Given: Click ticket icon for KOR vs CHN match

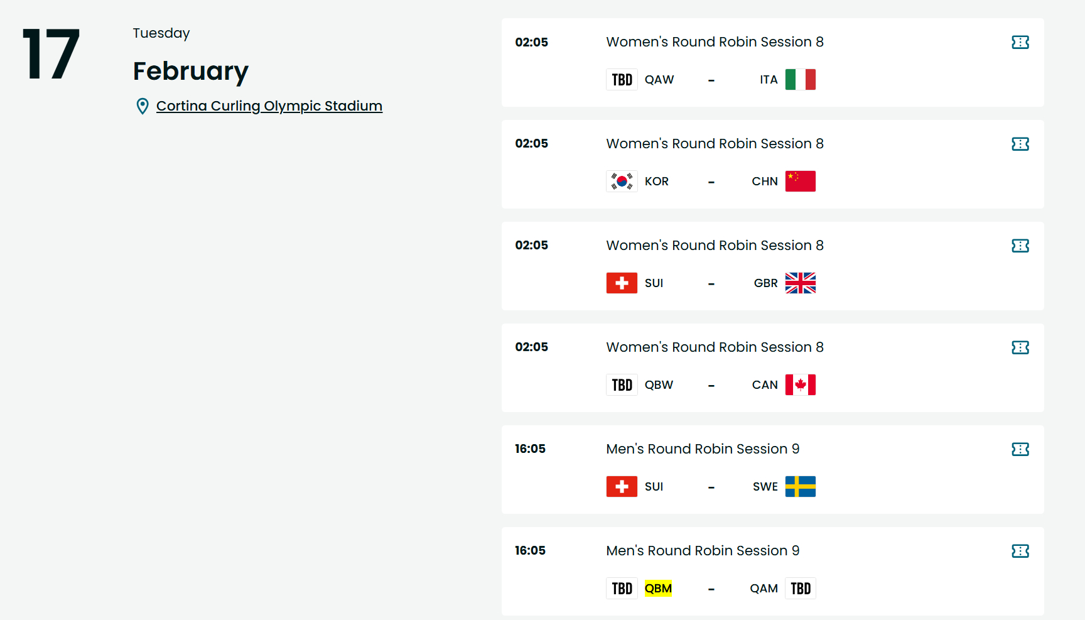Looking at the screenshot, I should pyautogui.click(x=1020, y=144).
